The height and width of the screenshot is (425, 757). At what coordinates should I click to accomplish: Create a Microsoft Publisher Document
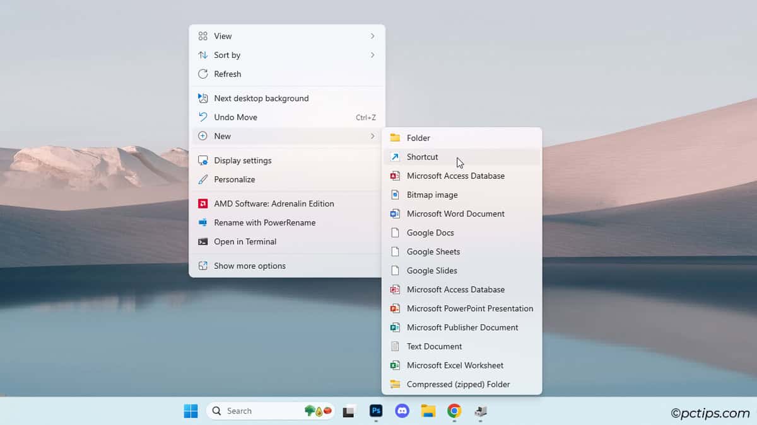[x=462, y=327]
